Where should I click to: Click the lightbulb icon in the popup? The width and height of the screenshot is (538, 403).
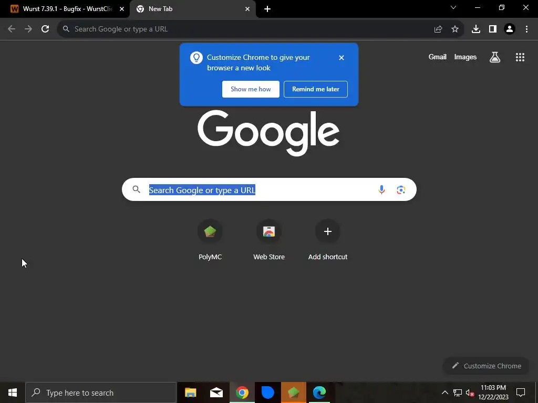point(196,58)
